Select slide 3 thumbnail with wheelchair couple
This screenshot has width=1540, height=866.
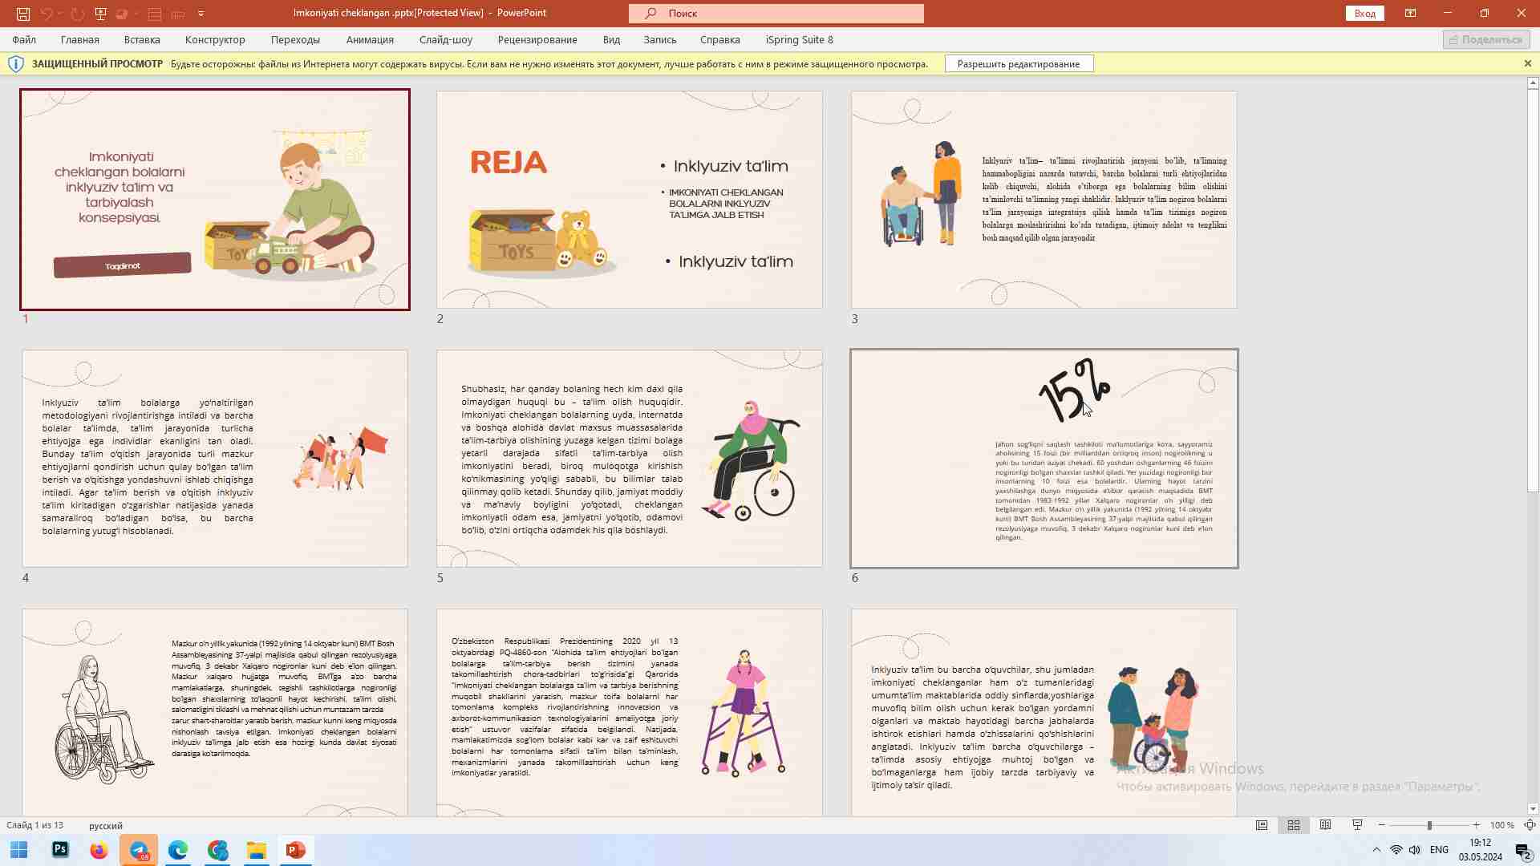coord(1044,200)
